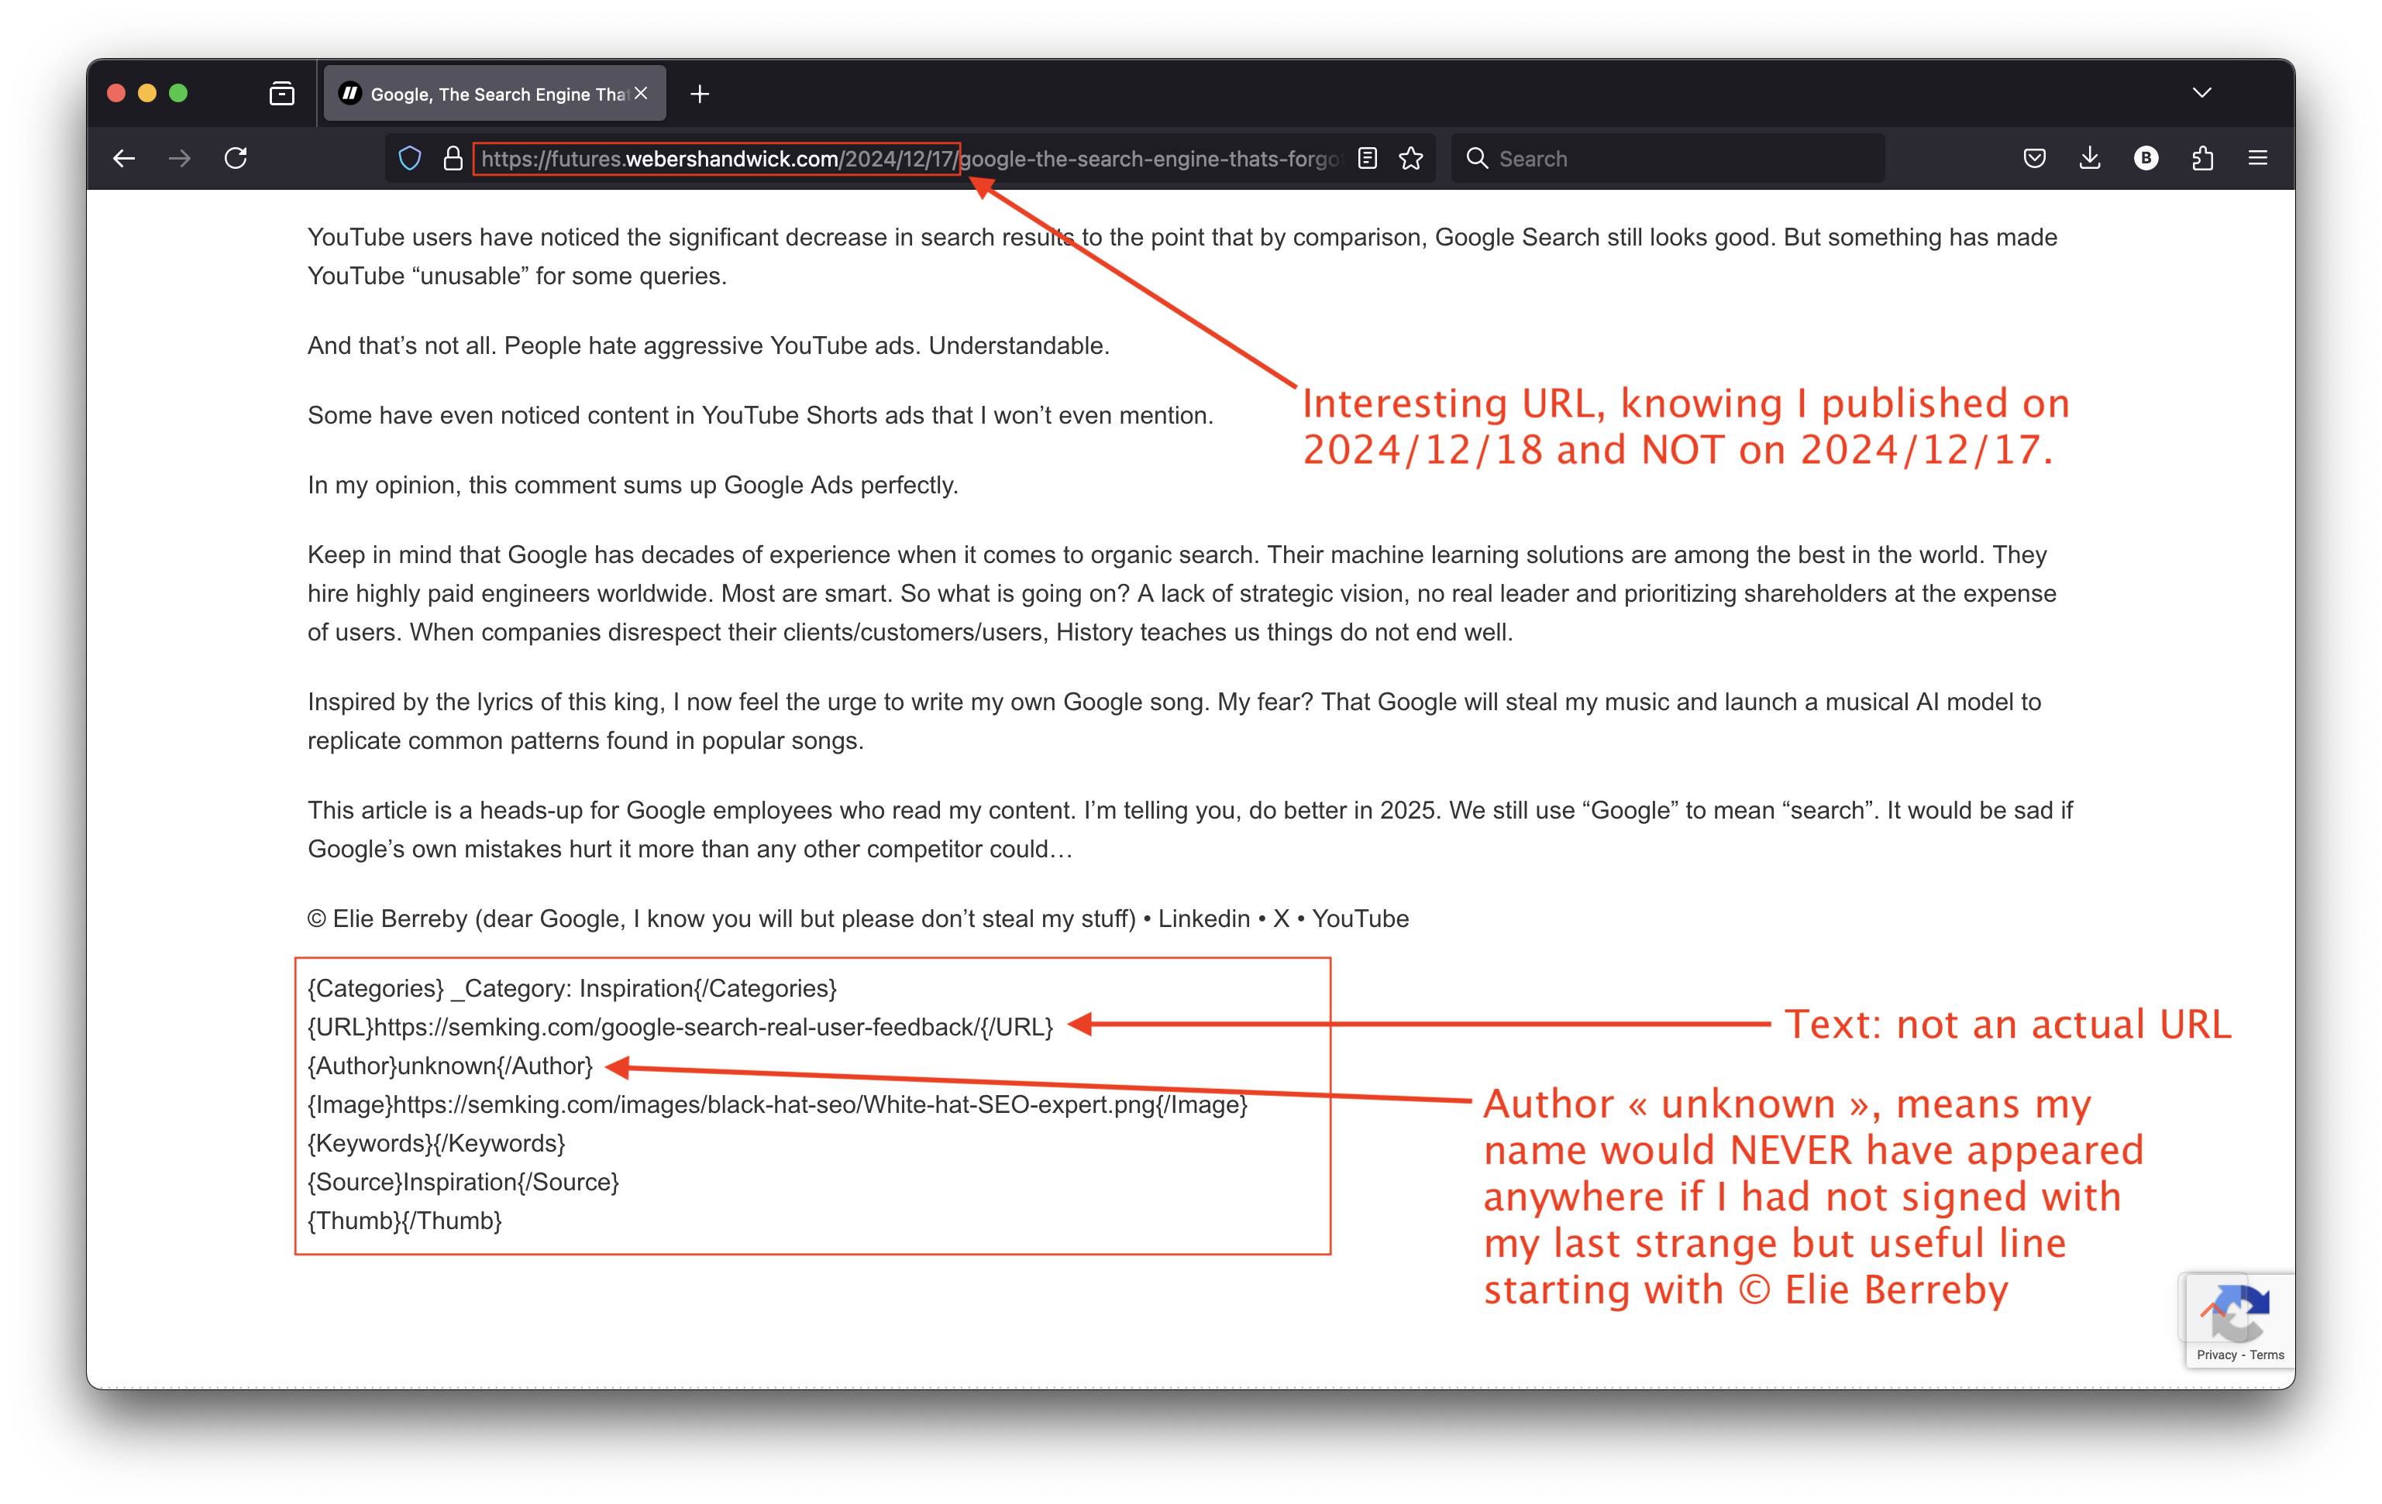Click 'In my opinion, this comment' sentence

(x=633, y=485)
